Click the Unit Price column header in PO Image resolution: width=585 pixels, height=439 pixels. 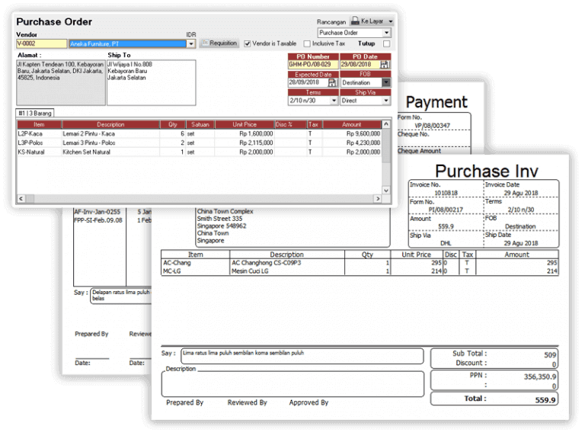click(245, 124)
